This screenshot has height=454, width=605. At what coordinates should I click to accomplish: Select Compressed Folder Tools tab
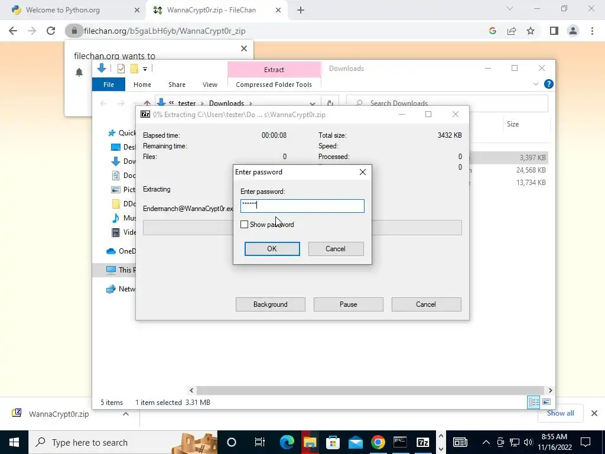click(274, 84)
